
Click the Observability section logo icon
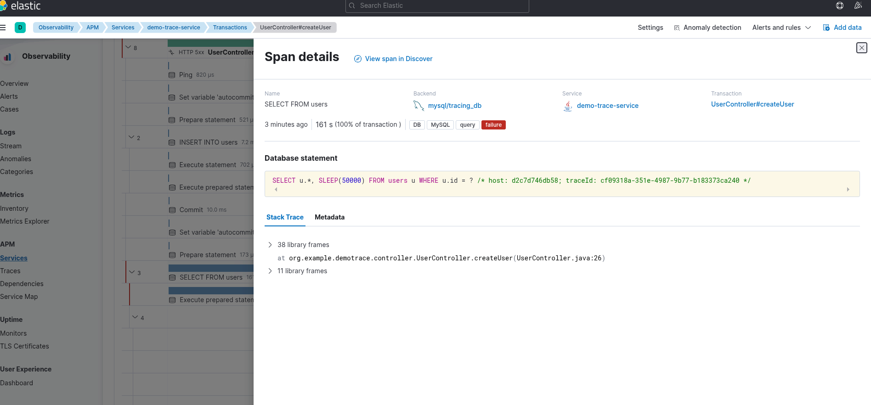point(8,56)
